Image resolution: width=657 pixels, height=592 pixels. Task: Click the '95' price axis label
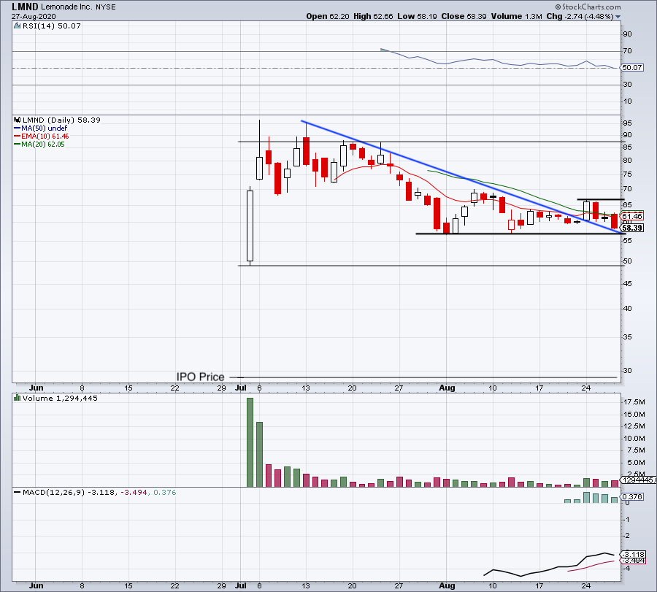click(x=627, y=123)
